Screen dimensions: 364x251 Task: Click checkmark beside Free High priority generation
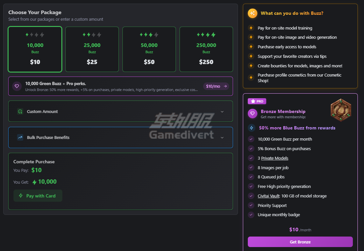(x=251, y=186)
